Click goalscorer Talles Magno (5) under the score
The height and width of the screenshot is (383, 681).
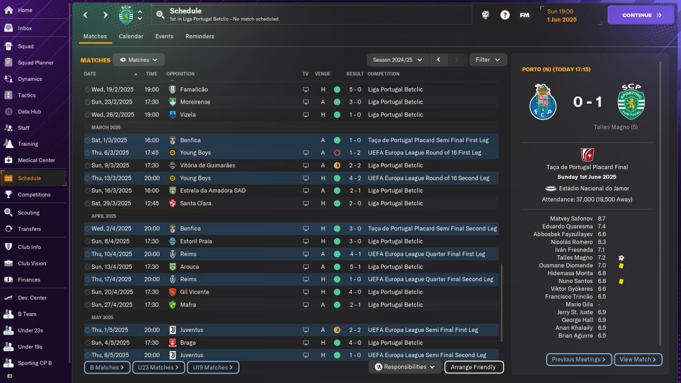pyautogui.click(x=616, y=127)
